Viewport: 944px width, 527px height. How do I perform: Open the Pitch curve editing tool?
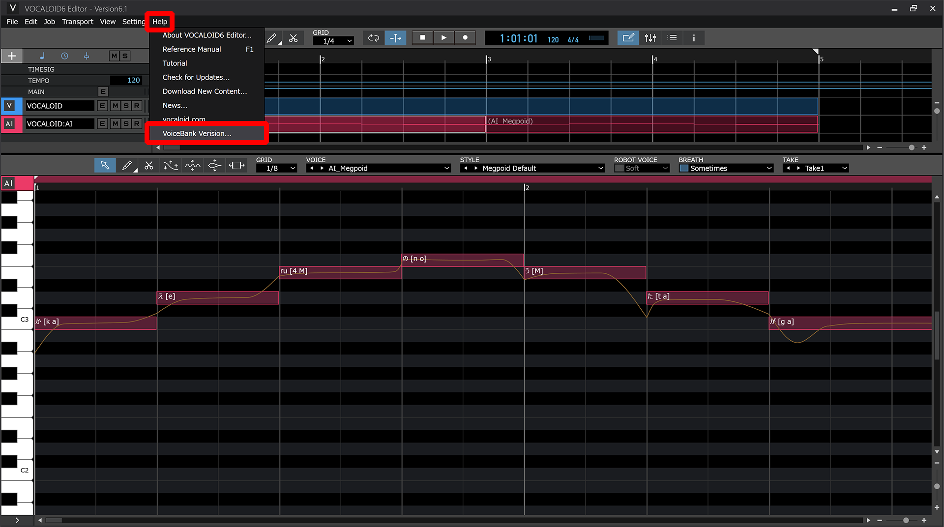pos(171,165)
